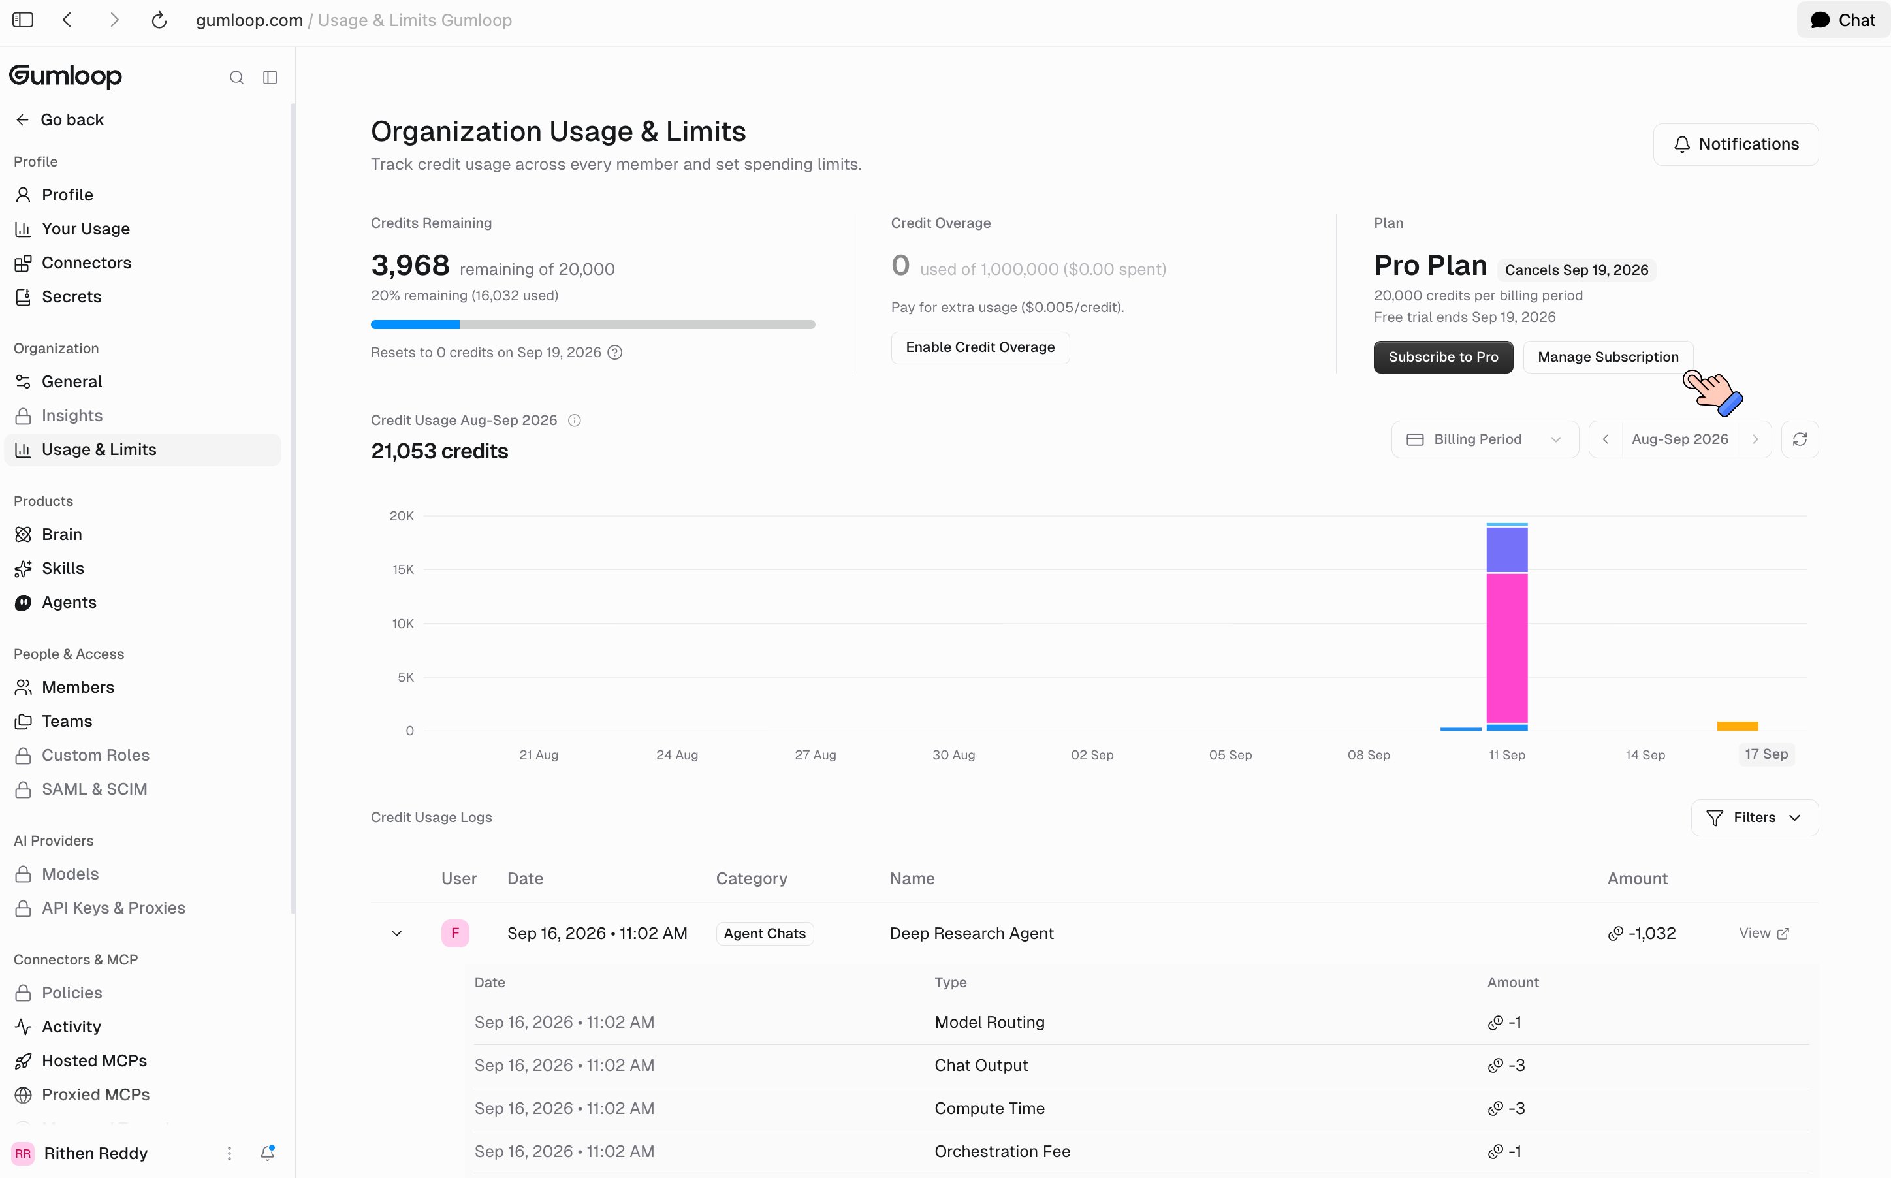This screenshot has width=1891, height=1178.
Task: Open the Billing Period dropdown
Action: pos(1484,439)
